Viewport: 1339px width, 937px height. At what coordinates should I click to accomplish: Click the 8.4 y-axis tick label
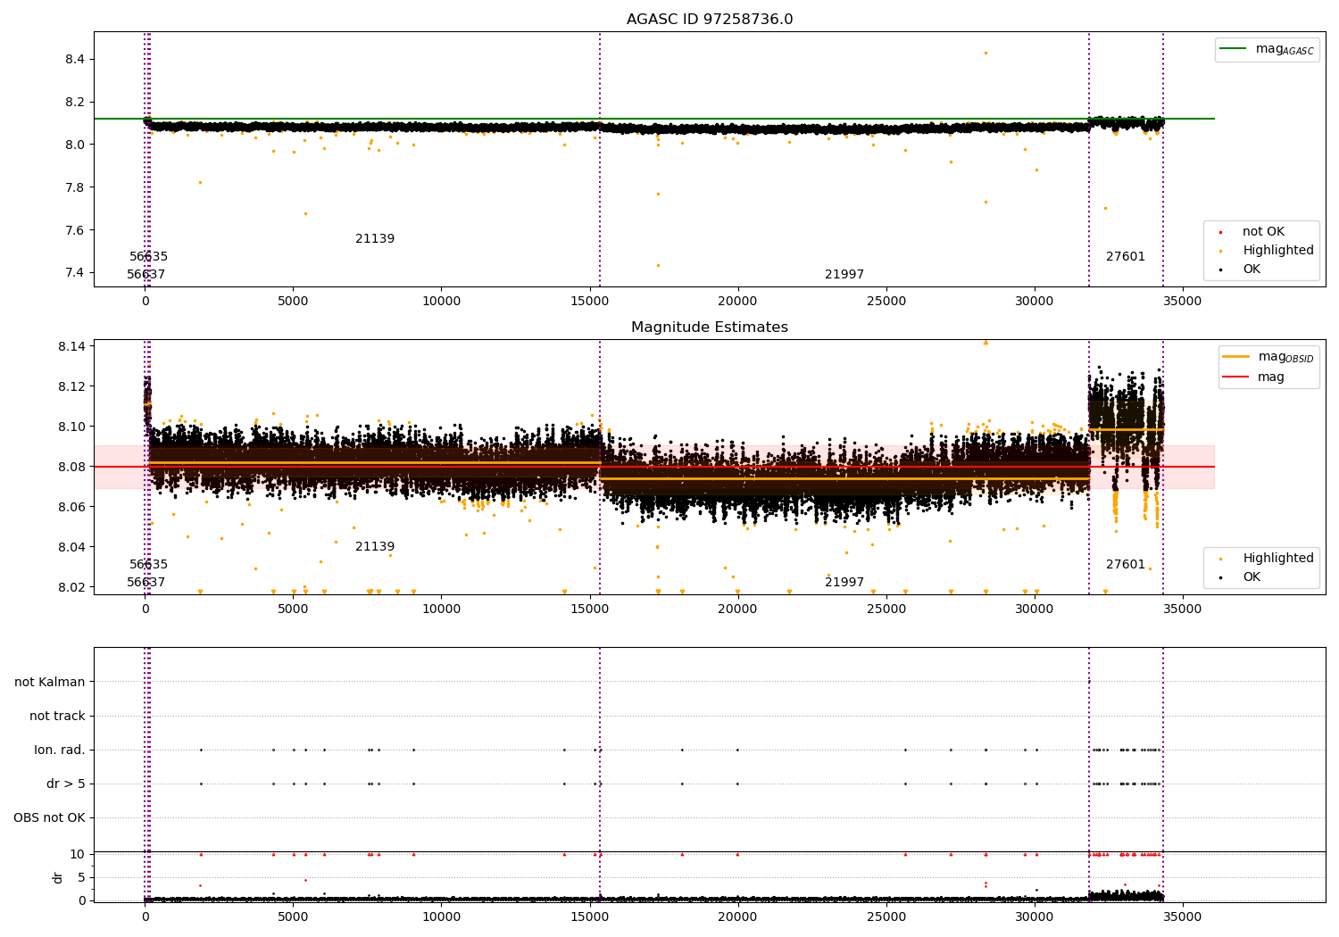(x=75, y=59)
